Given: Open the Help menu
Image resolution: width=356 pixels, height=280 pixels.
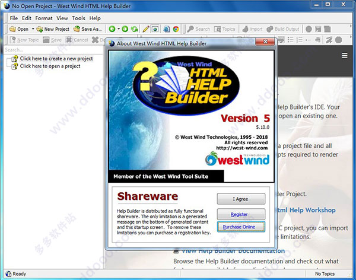Looking at the screenshot, I should click(x=95, y=18).
